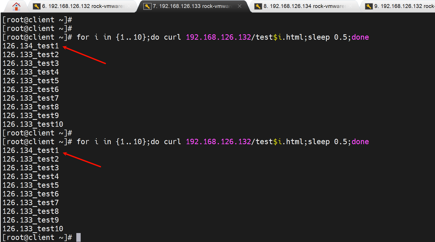Click the pink 'done' keyword in the second command
The height and width of the screenshot is (242, 435).
click(360, 142)
